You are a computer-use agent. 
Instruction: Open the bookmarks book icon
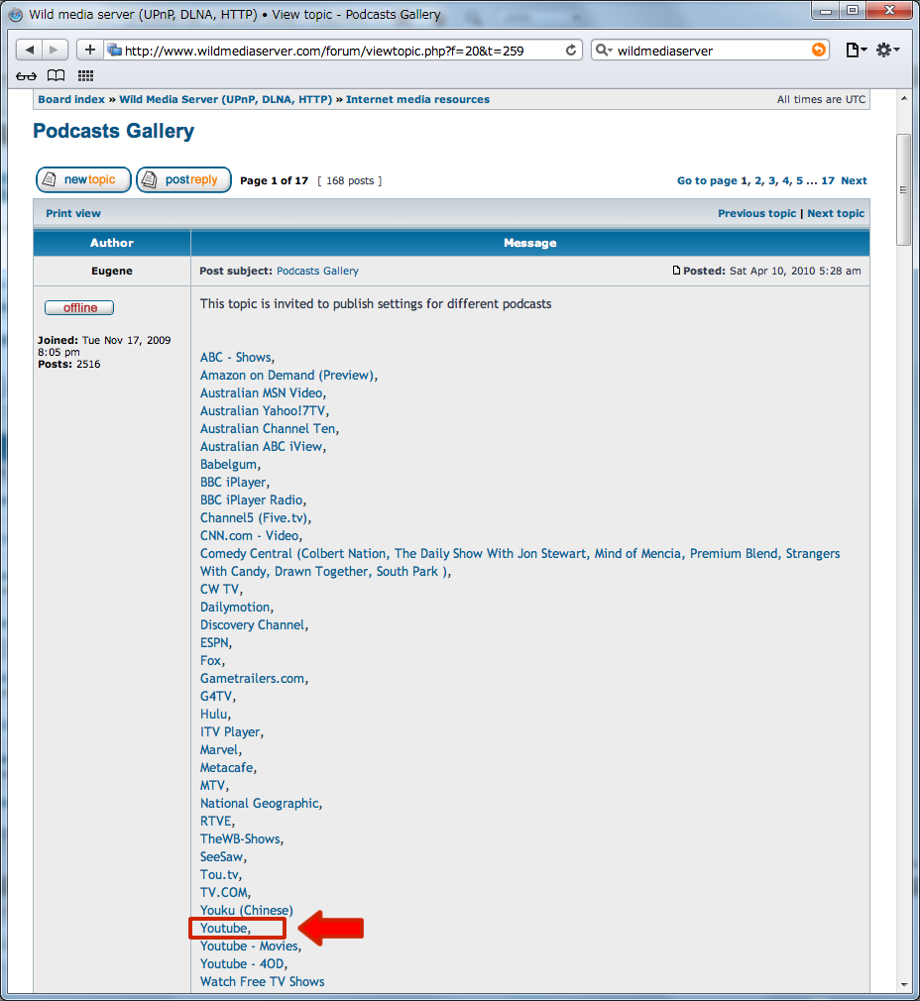point(57,76)
